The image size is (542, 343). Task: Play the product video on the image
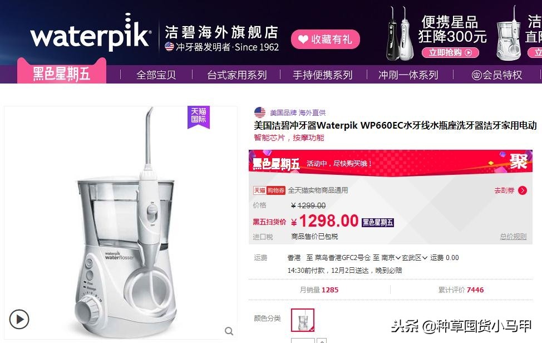(19, 319)
